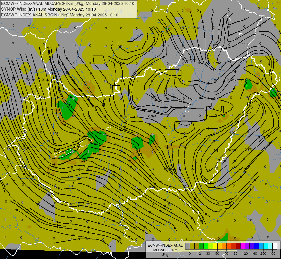Click the white swatch ending the legend
The image size is (281, 259).
pyautogui.click(x=275, y=246)
